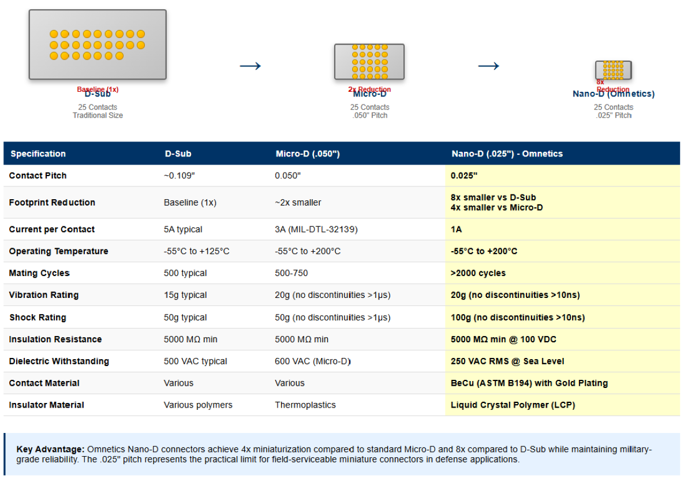This screenshot has width=684, height=478.
Task: Click the 'Key Advantage:' bold label
Action: [x=50, y=449]
